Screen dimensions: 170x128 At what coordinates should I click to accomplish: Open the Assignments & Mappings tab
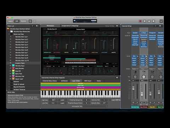pos(70,26)
